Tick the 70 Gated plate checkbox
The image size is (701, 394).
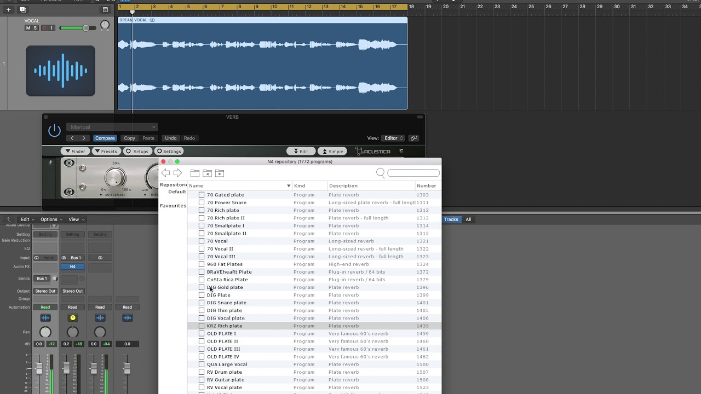[x=202, y=195]
